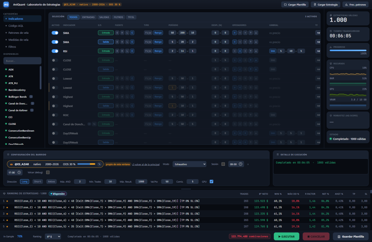The width and height of the screenshot is (372, 242).
Task: Click the EJECUTAR button
Action: (x=286, y=237)
